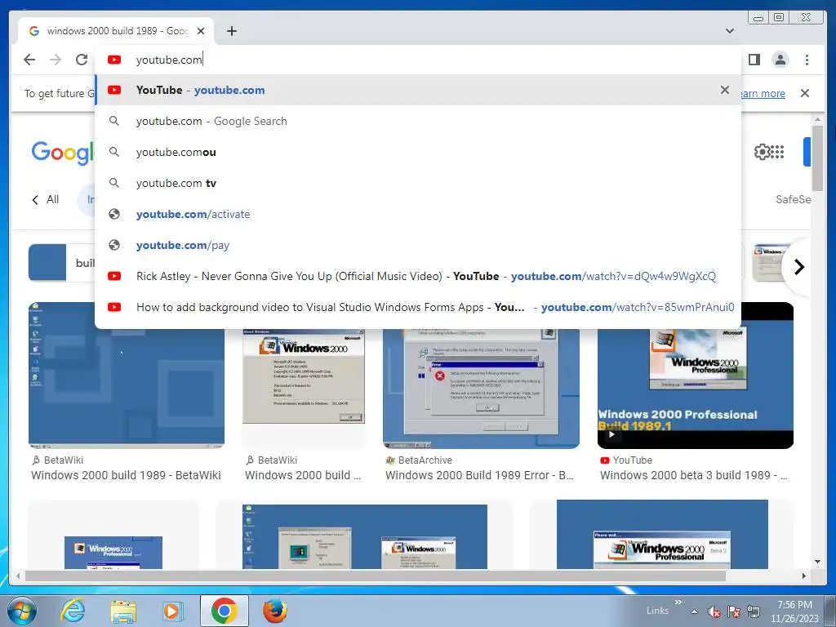
Task: Click the vertical scrollbar up arrow
Action: pyautogui.click(x=817, y=119)
